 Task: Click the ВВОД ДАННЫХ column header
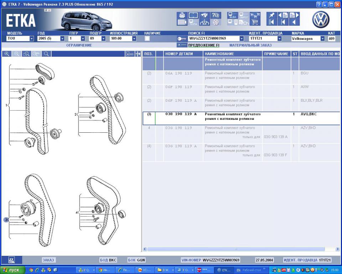(x=319, y=54)
